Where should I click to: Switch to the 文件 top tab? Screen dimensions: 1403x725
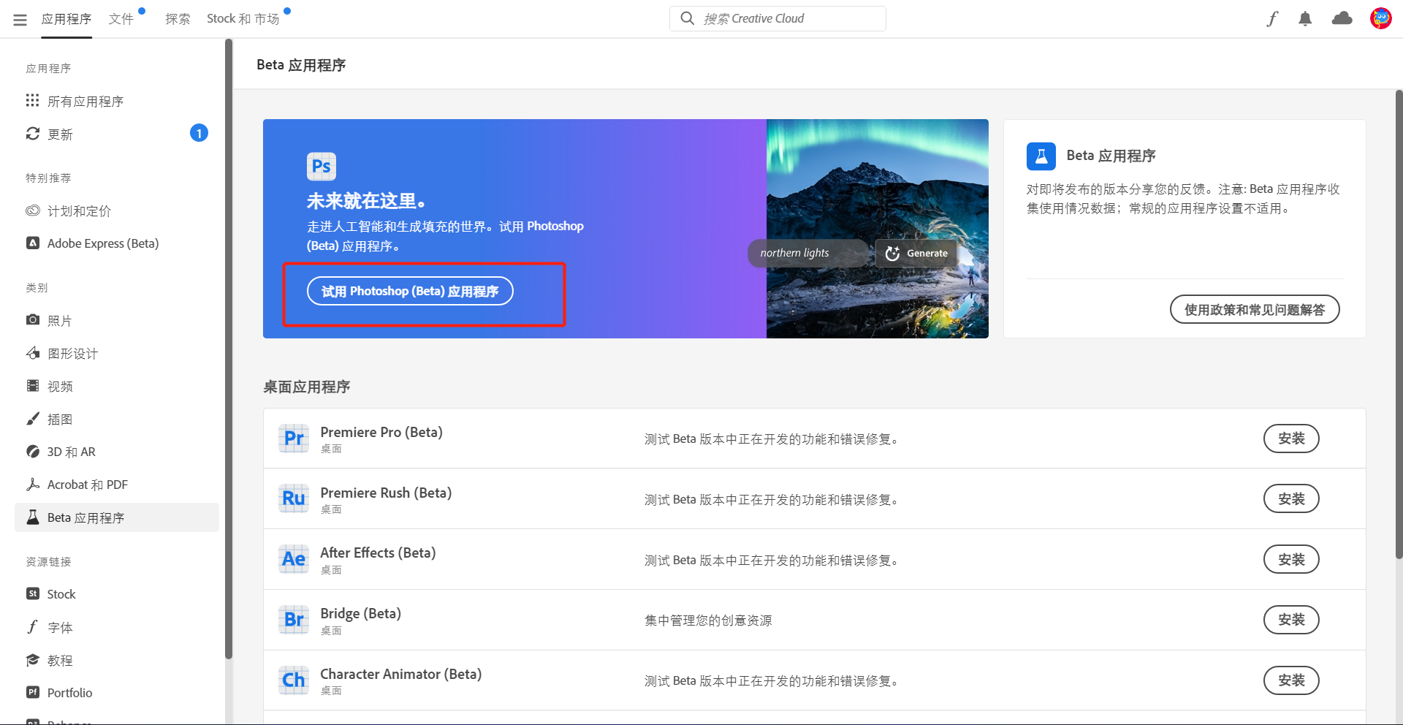coord(121,19)
